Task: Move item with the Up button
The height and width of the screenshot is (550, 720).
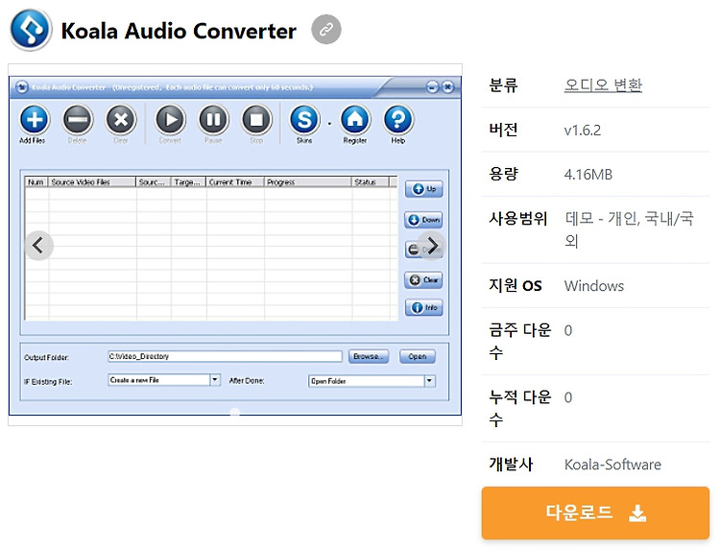Action: [x=423, y=189]
